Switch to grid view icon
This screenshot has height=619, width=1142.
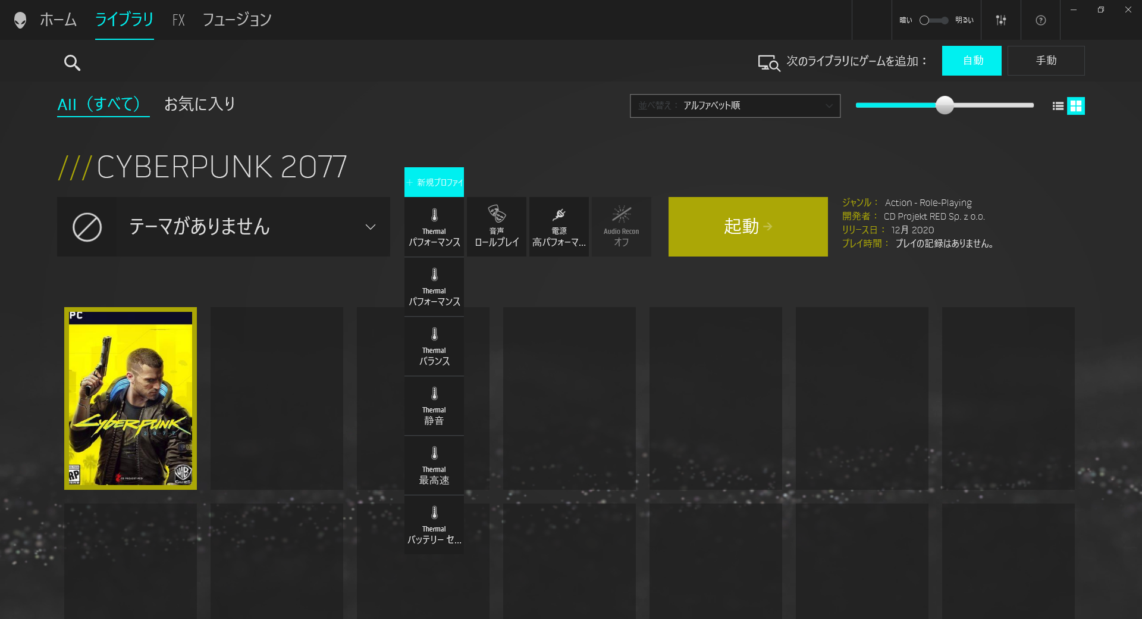(1075, 106)
